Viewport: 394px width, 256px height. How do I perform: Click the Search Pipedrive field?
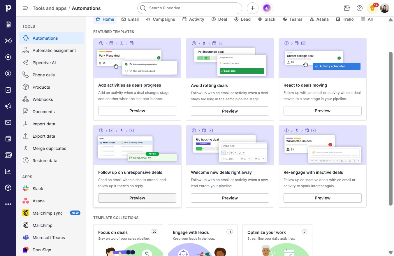coord(190,8)
